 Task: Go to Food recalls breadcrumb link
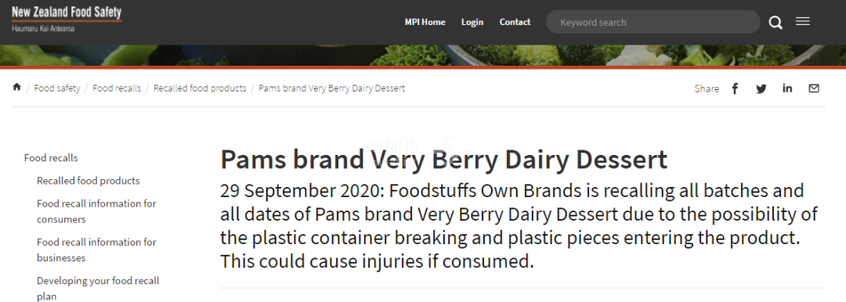pyautogui.click(x=117, y=88)
